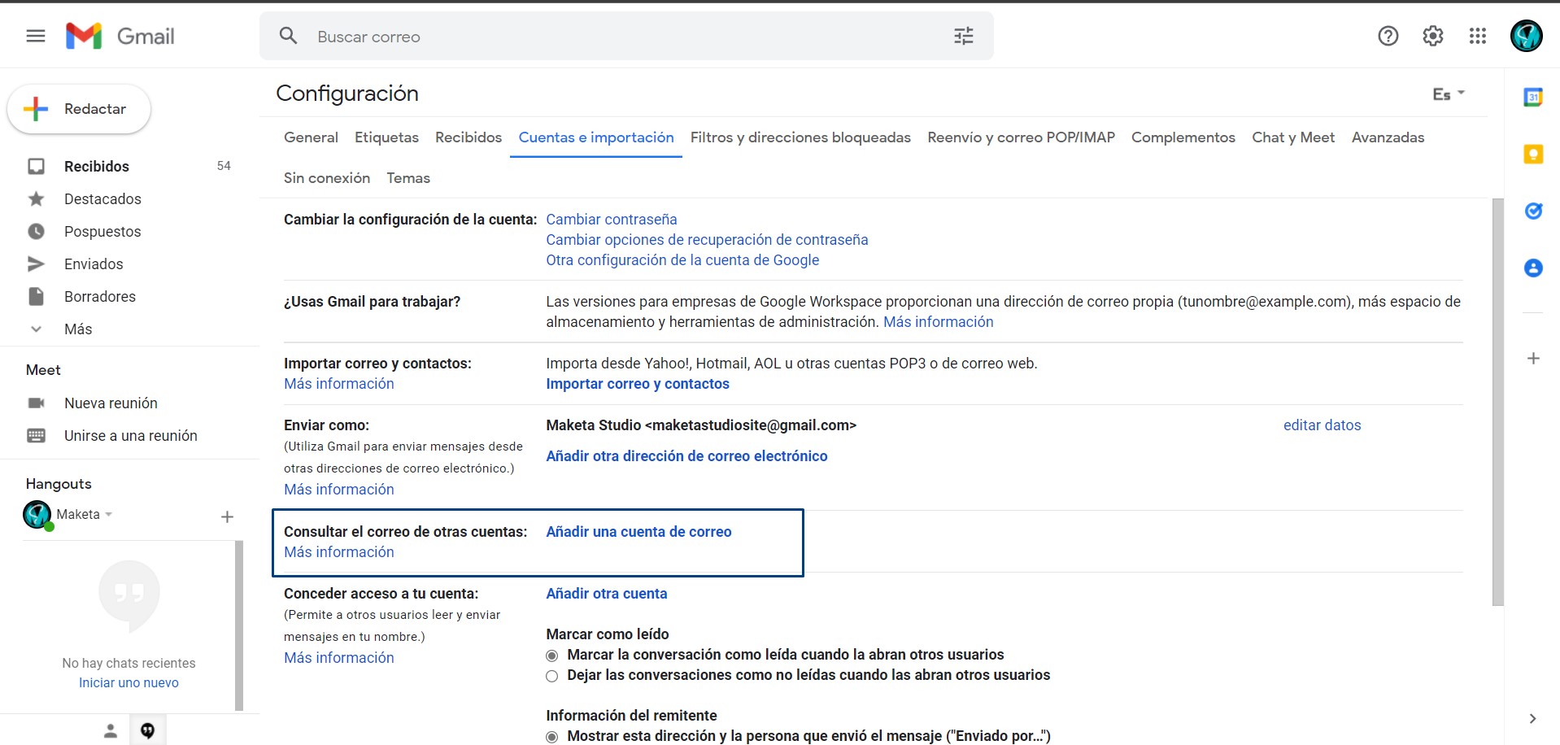Click the Settings gear icon
Viewport: 1560px width, 745px height.
coord(1432,36)
